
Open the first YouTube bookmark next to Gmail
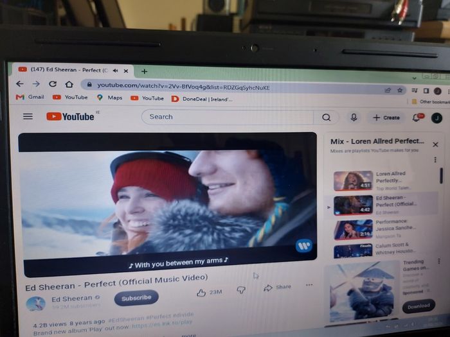(70, 98)
